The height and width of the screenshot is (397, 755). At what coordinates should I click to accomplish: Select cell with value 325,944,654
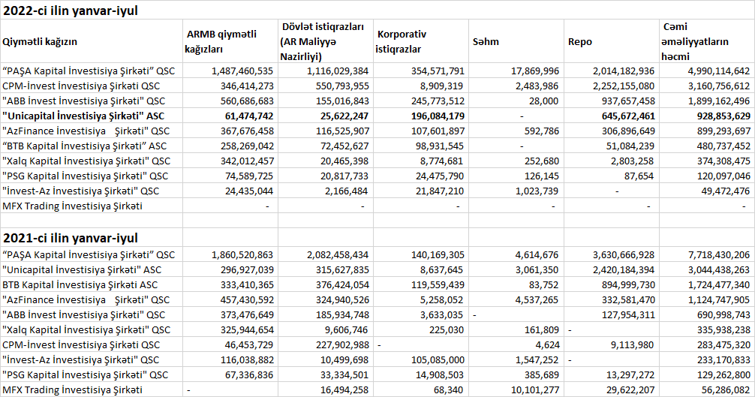point(230,329)
